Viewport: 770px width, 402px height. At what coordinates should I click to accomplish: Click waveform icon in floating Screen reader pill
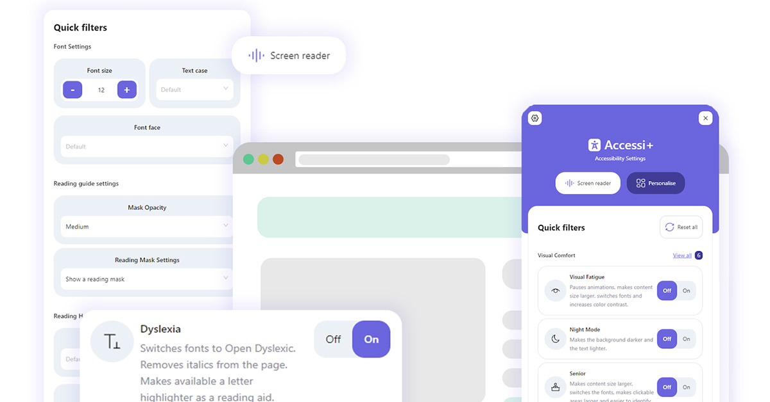click(x=256, y=56)
